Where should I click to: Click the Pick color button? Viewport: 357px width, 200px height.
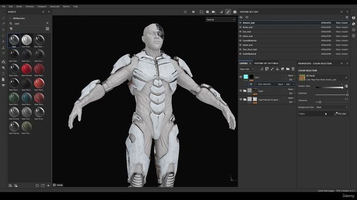click(x=341, y=113)
